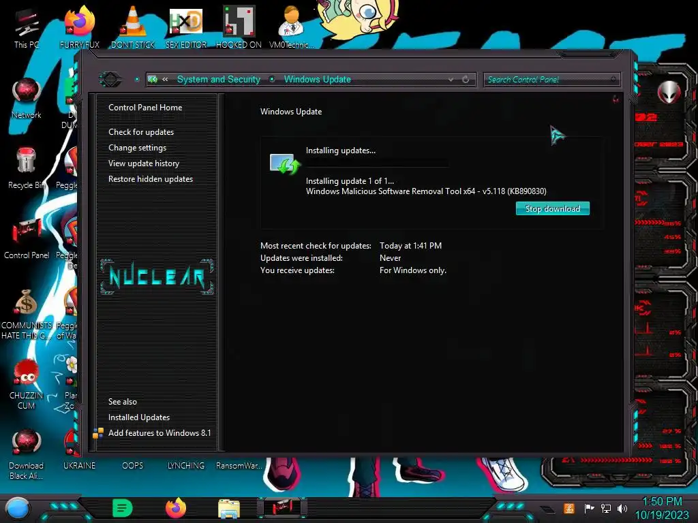
Task: Click the 'Installing update 1 of 1...' text
Action: [350, 181]
